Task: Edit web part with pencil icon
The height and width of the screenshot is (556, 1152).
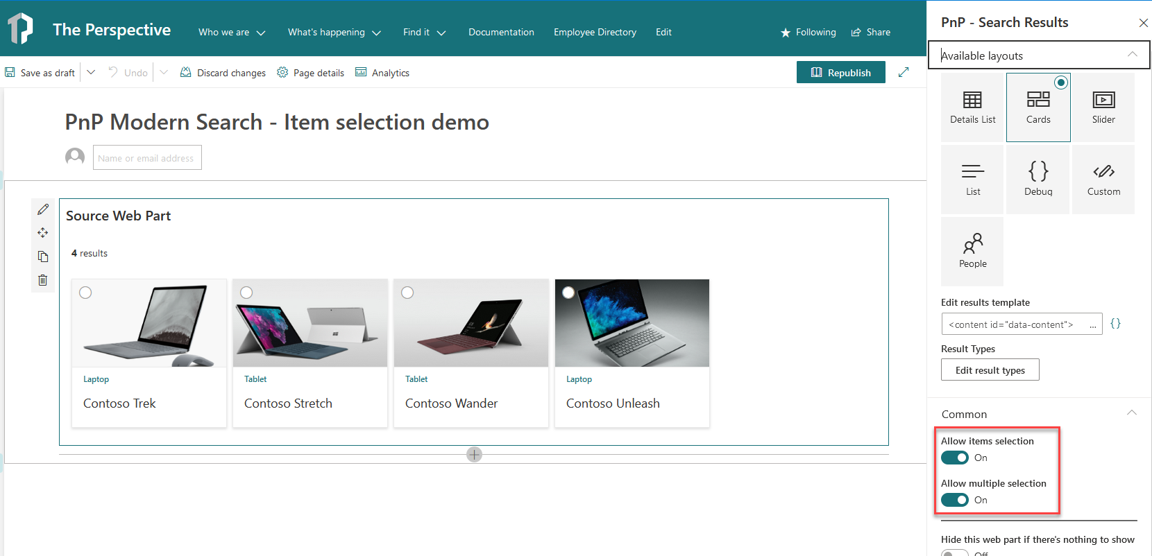Action: coord(43,209)
